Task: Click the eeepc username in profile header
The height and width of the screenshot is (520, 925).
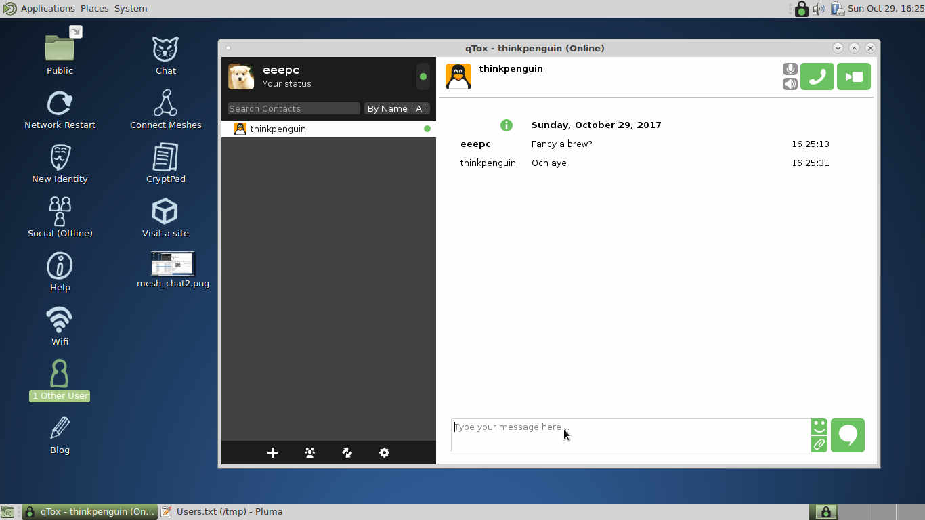Action: pos(281,70)
